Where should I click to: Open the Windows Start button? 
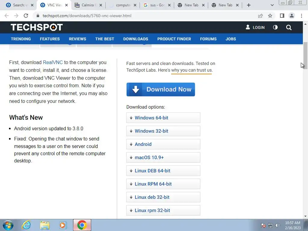(x=8, y=225)
